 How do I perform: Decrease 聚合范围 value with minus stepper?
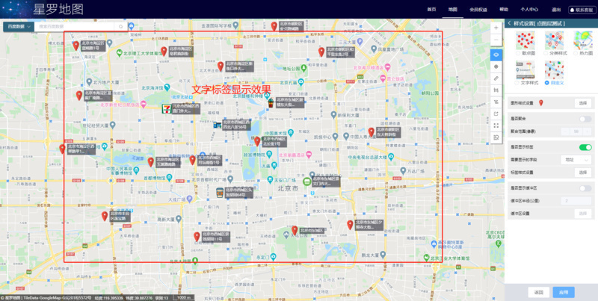point(565,131)
